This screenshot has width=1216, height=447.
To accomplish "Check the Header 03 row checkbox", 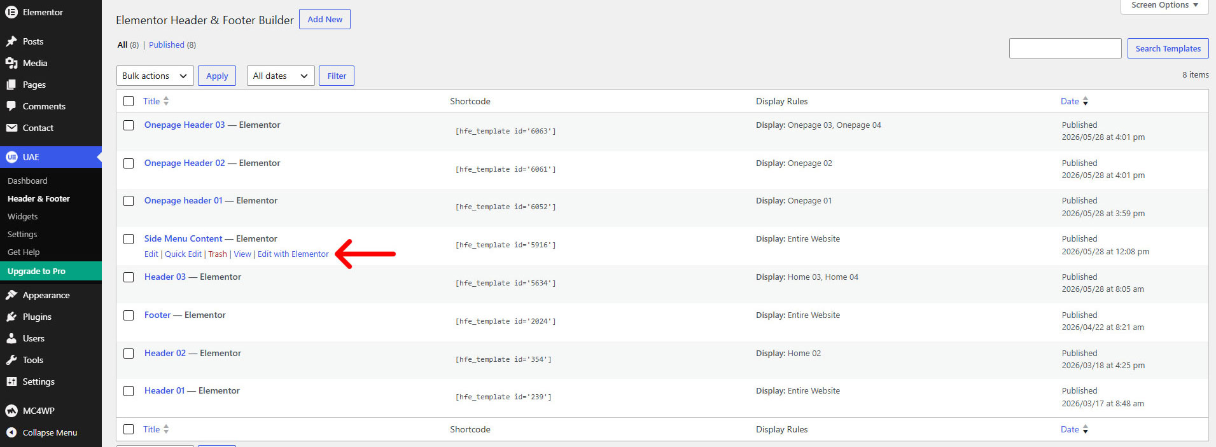I will [129, 277].
